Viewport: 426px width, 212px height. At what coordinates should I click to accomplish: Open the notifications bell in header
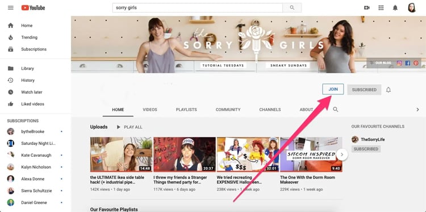[395, 7]
